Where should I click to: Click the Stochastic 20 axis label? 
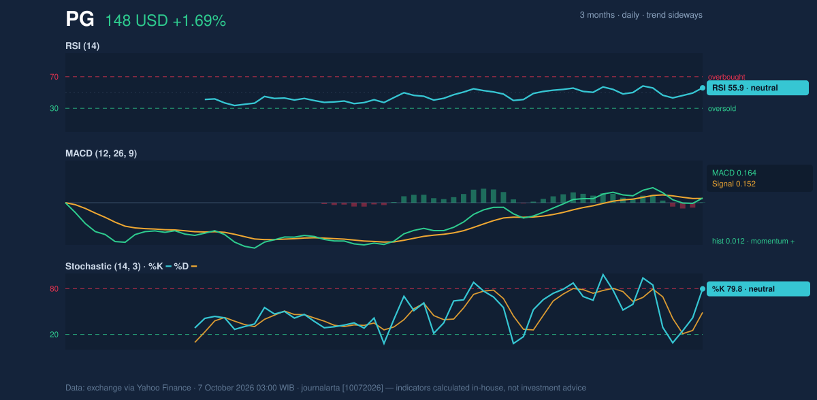tap(54, 335)
